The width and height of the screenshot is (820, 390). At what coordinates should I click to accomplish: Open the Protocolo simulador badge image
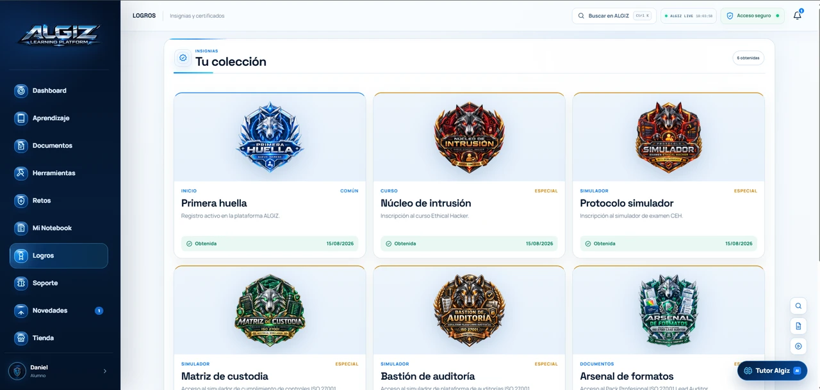click(668, 137)
